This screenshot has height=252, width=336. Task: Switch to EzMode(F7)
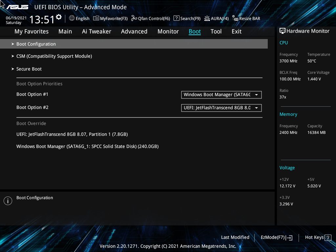276,237
